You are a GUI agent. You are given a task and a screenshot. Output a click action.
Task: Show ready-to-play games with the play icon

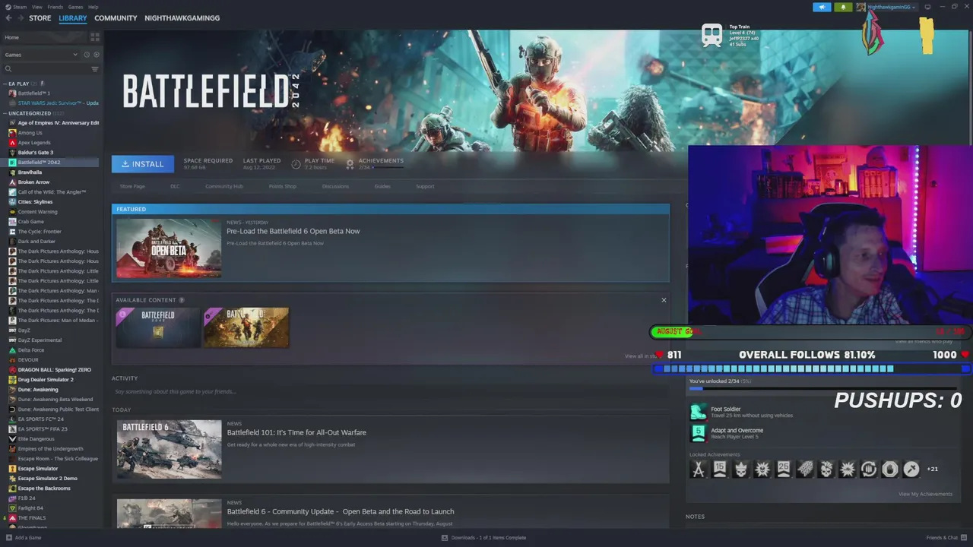[x=96, y=55]
